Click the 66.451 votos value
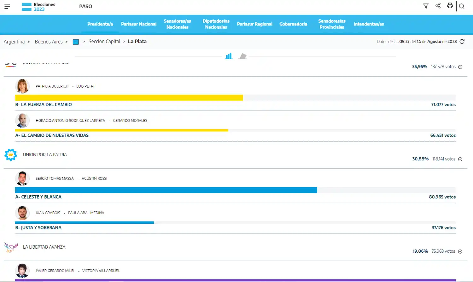 pos(443,135)
